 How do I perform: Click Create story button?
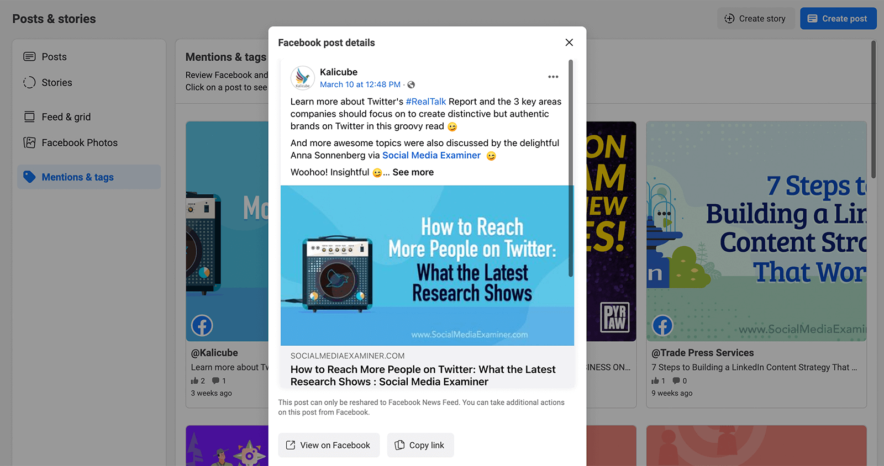(755, 18)
